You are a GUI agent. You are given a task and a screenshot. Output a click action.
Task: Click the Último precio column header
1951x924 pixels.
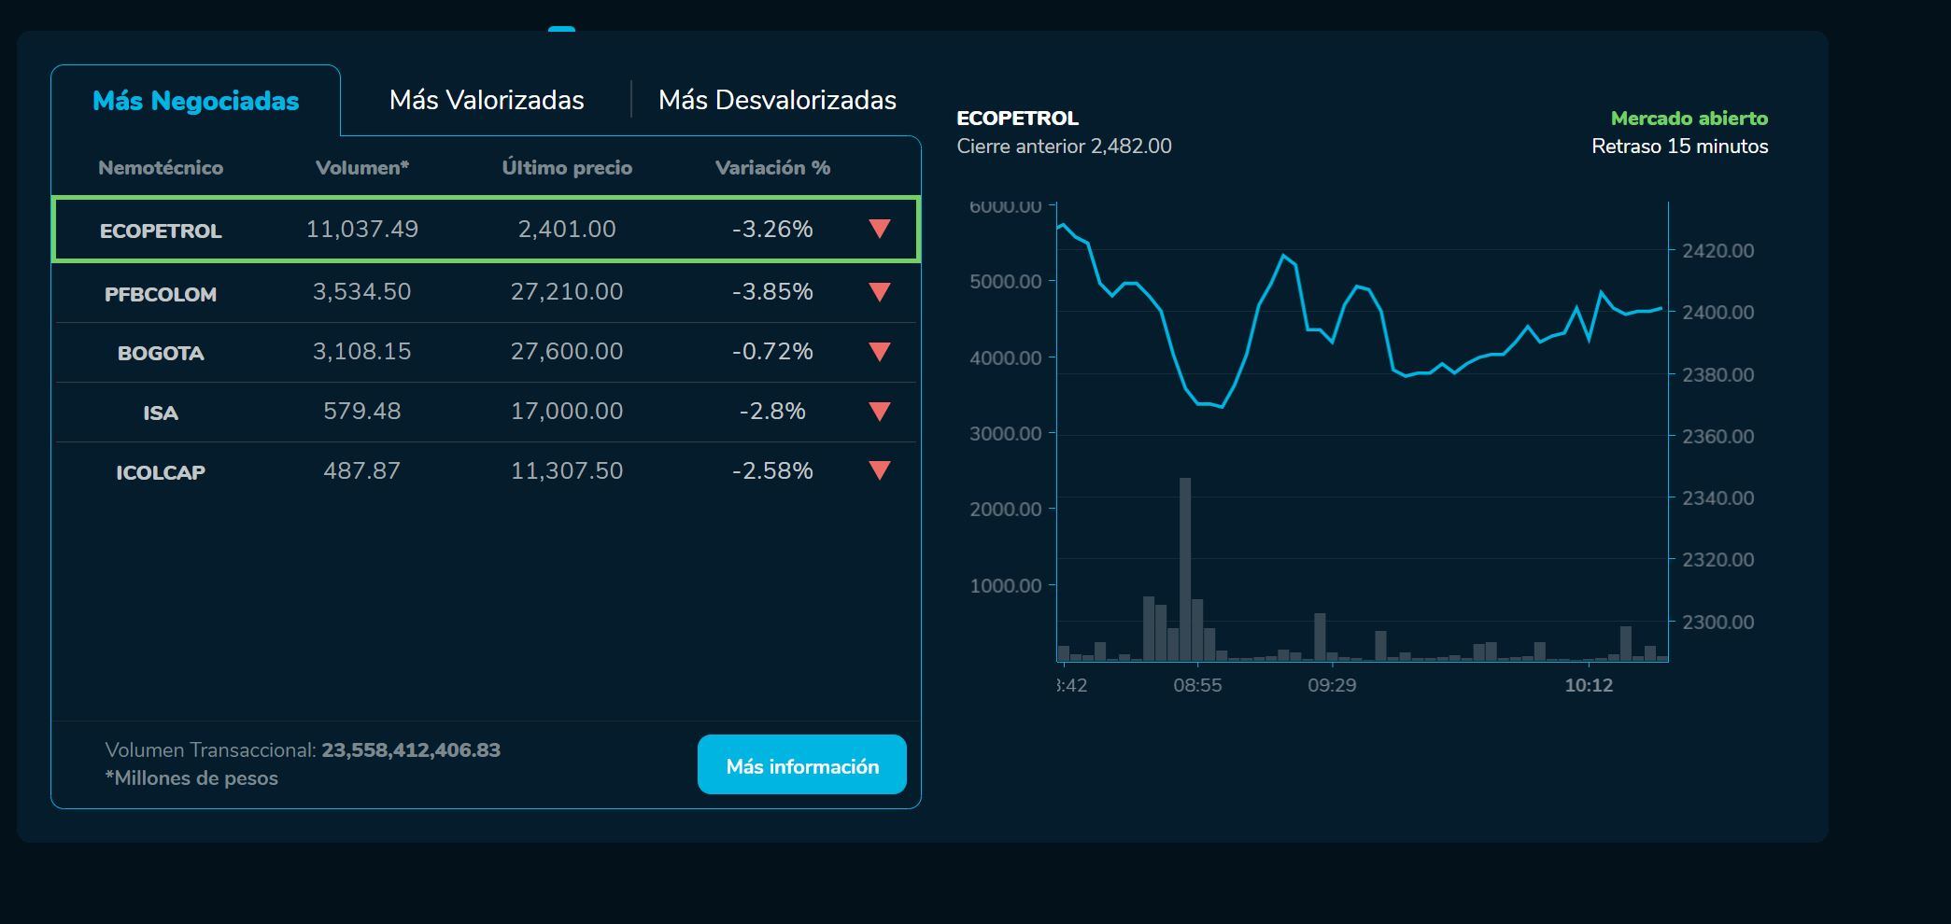coord(567,168)
